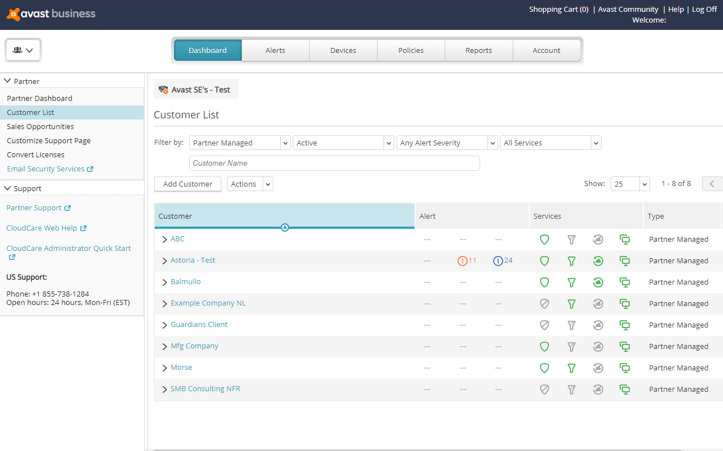The image size is (723, 451).
Task: Enable the antivirus shield for Example Company NL
Action: 544,303
